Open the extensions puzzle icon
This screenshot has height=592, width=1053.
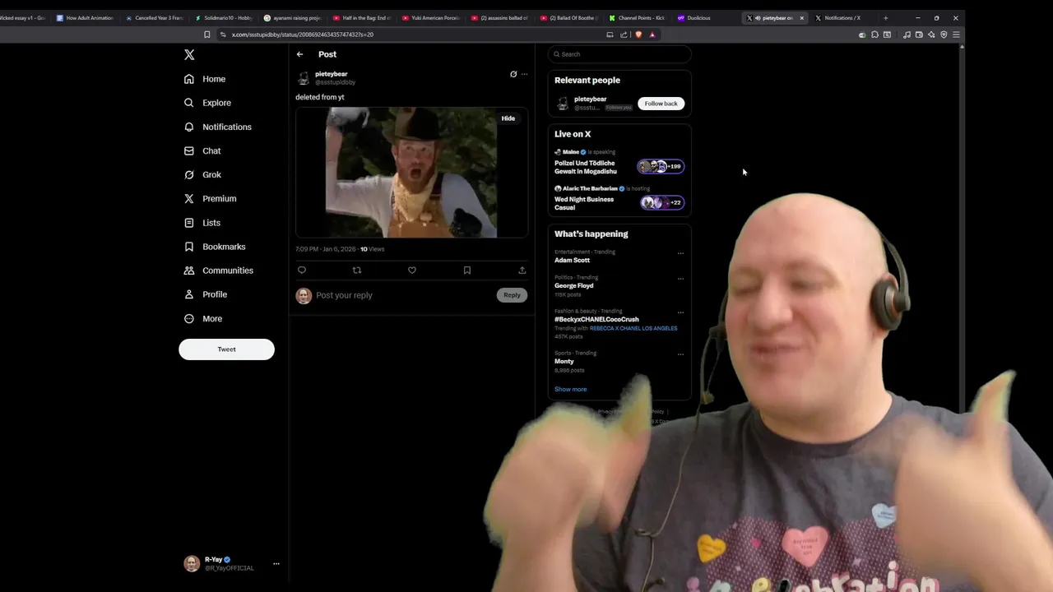874,35
